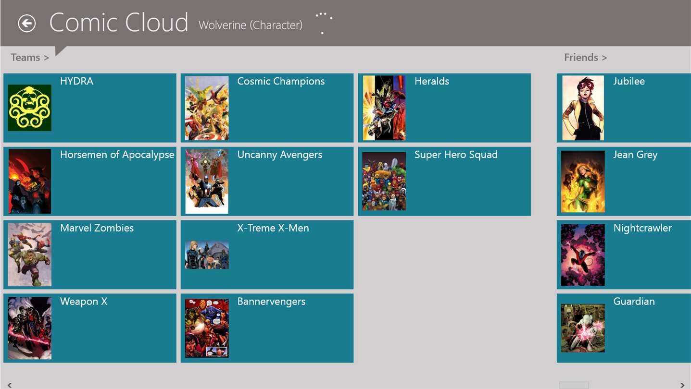Expand the Friends section header

pyautogui.click(x=585, y=58)
